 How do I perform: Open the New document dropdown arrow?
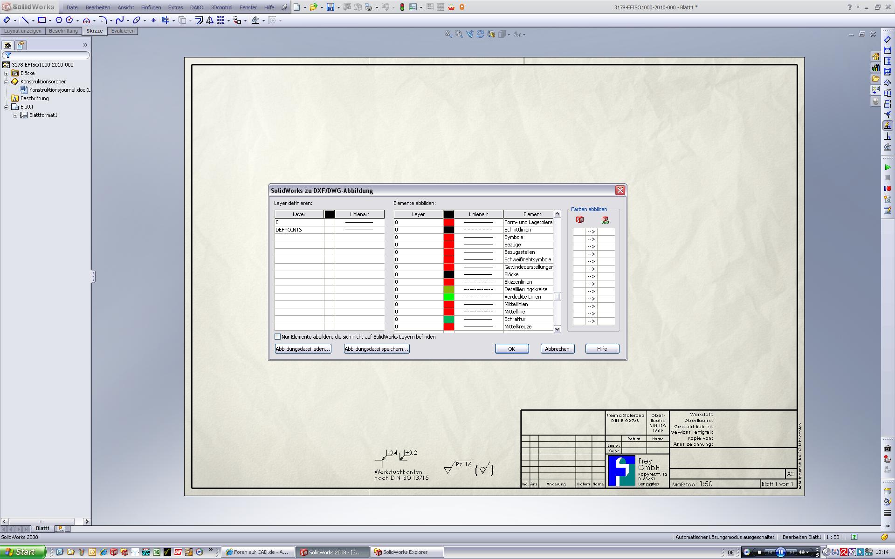[304, 7]
